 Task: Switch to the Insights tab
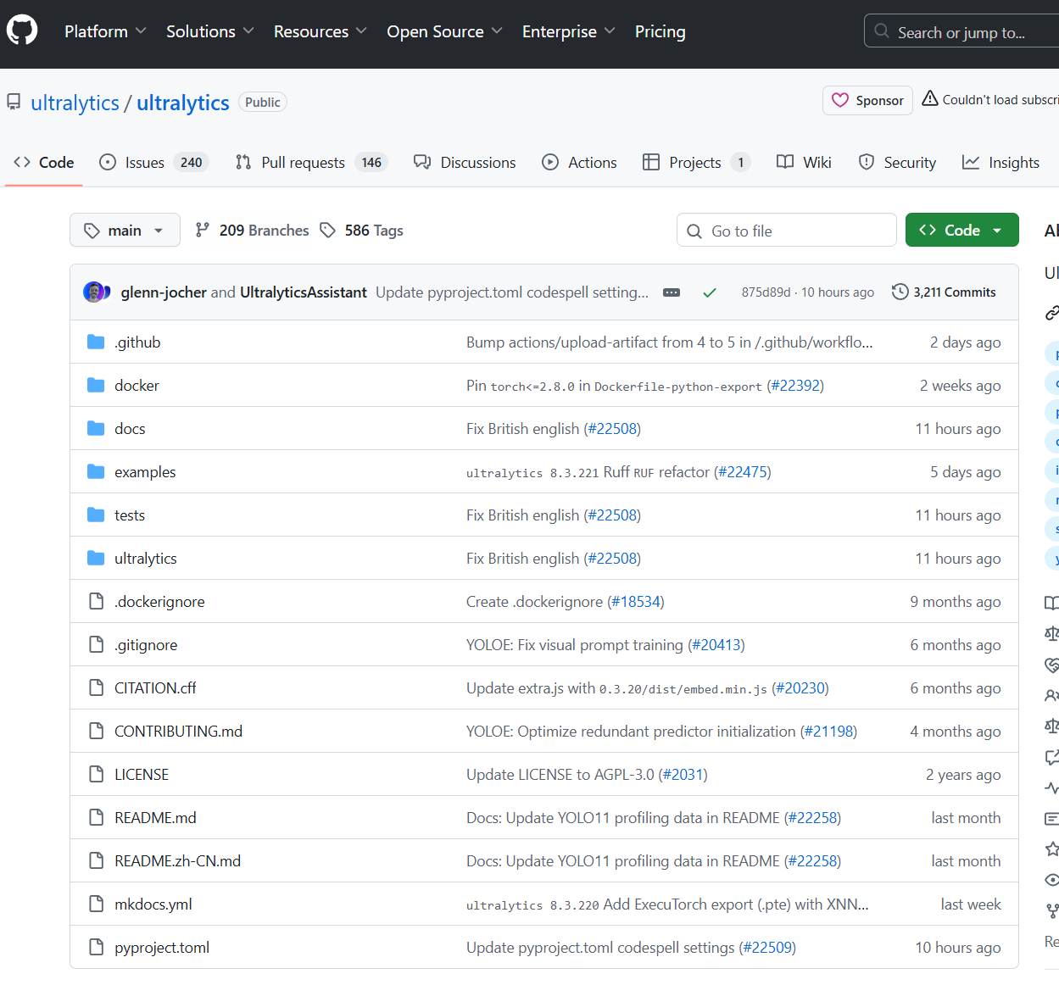[1000, 162]
